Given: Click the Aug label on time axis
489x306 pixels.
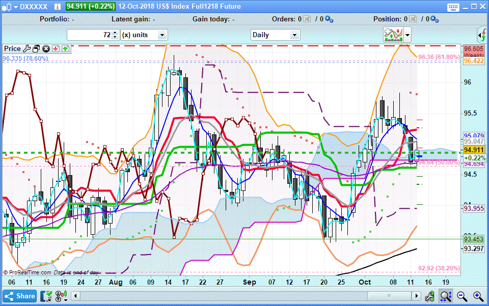Looking at the screenshot, I should click(116, 282).
